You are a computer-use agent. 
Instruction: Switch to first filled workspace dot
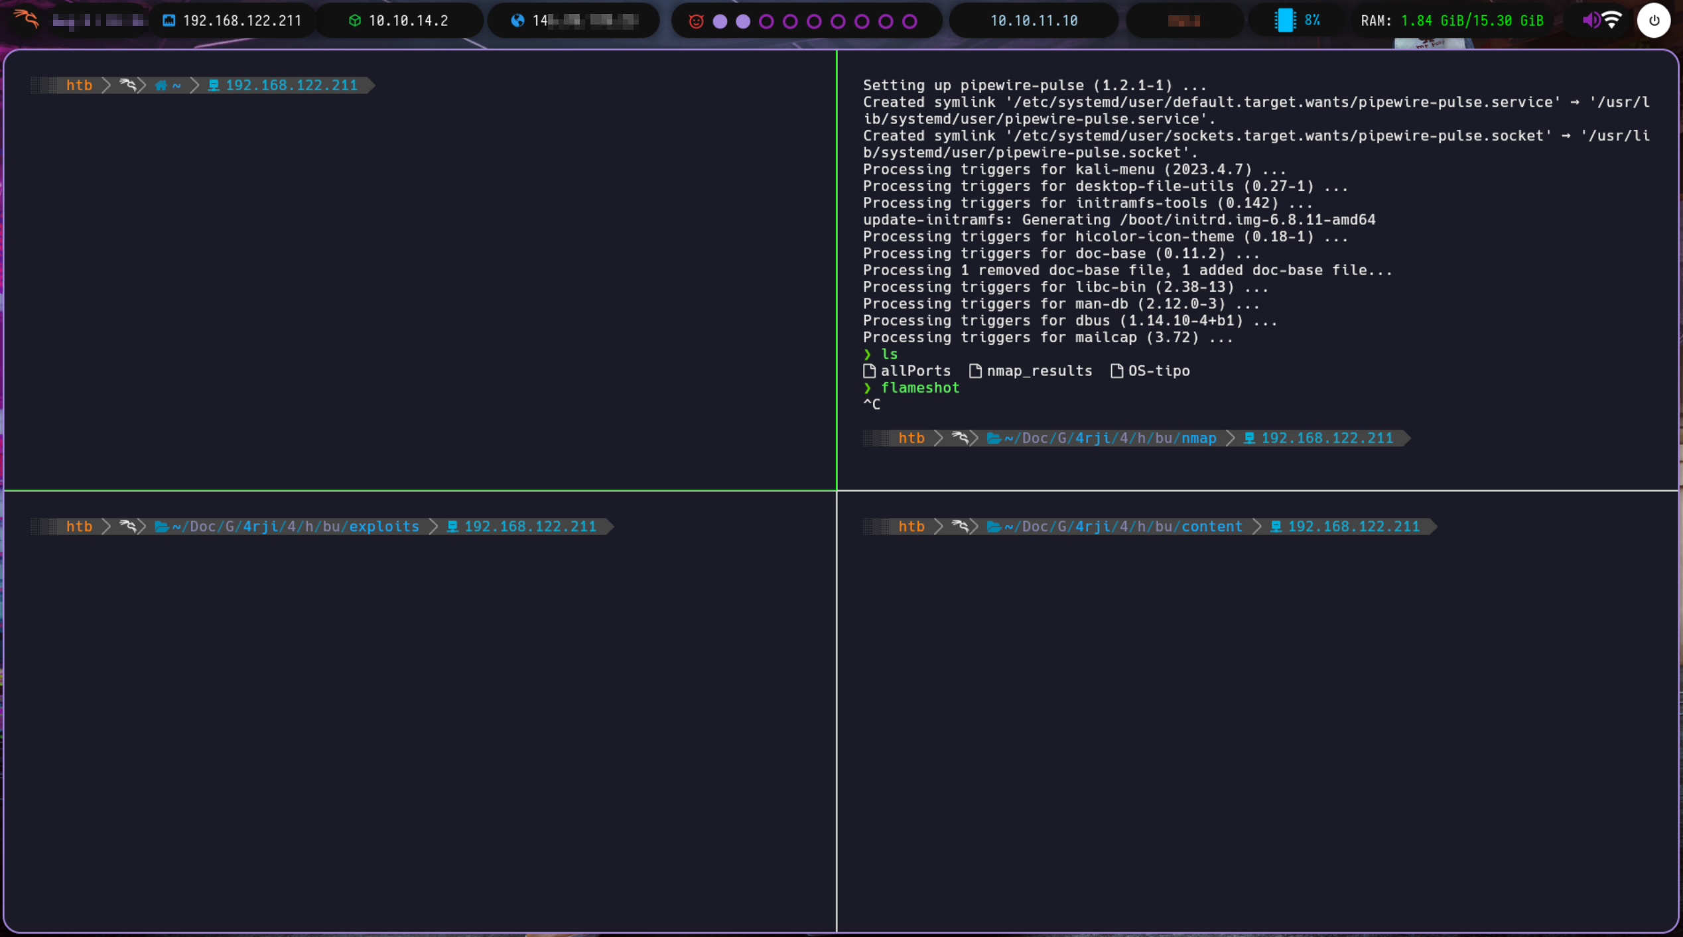coord(720,21)
